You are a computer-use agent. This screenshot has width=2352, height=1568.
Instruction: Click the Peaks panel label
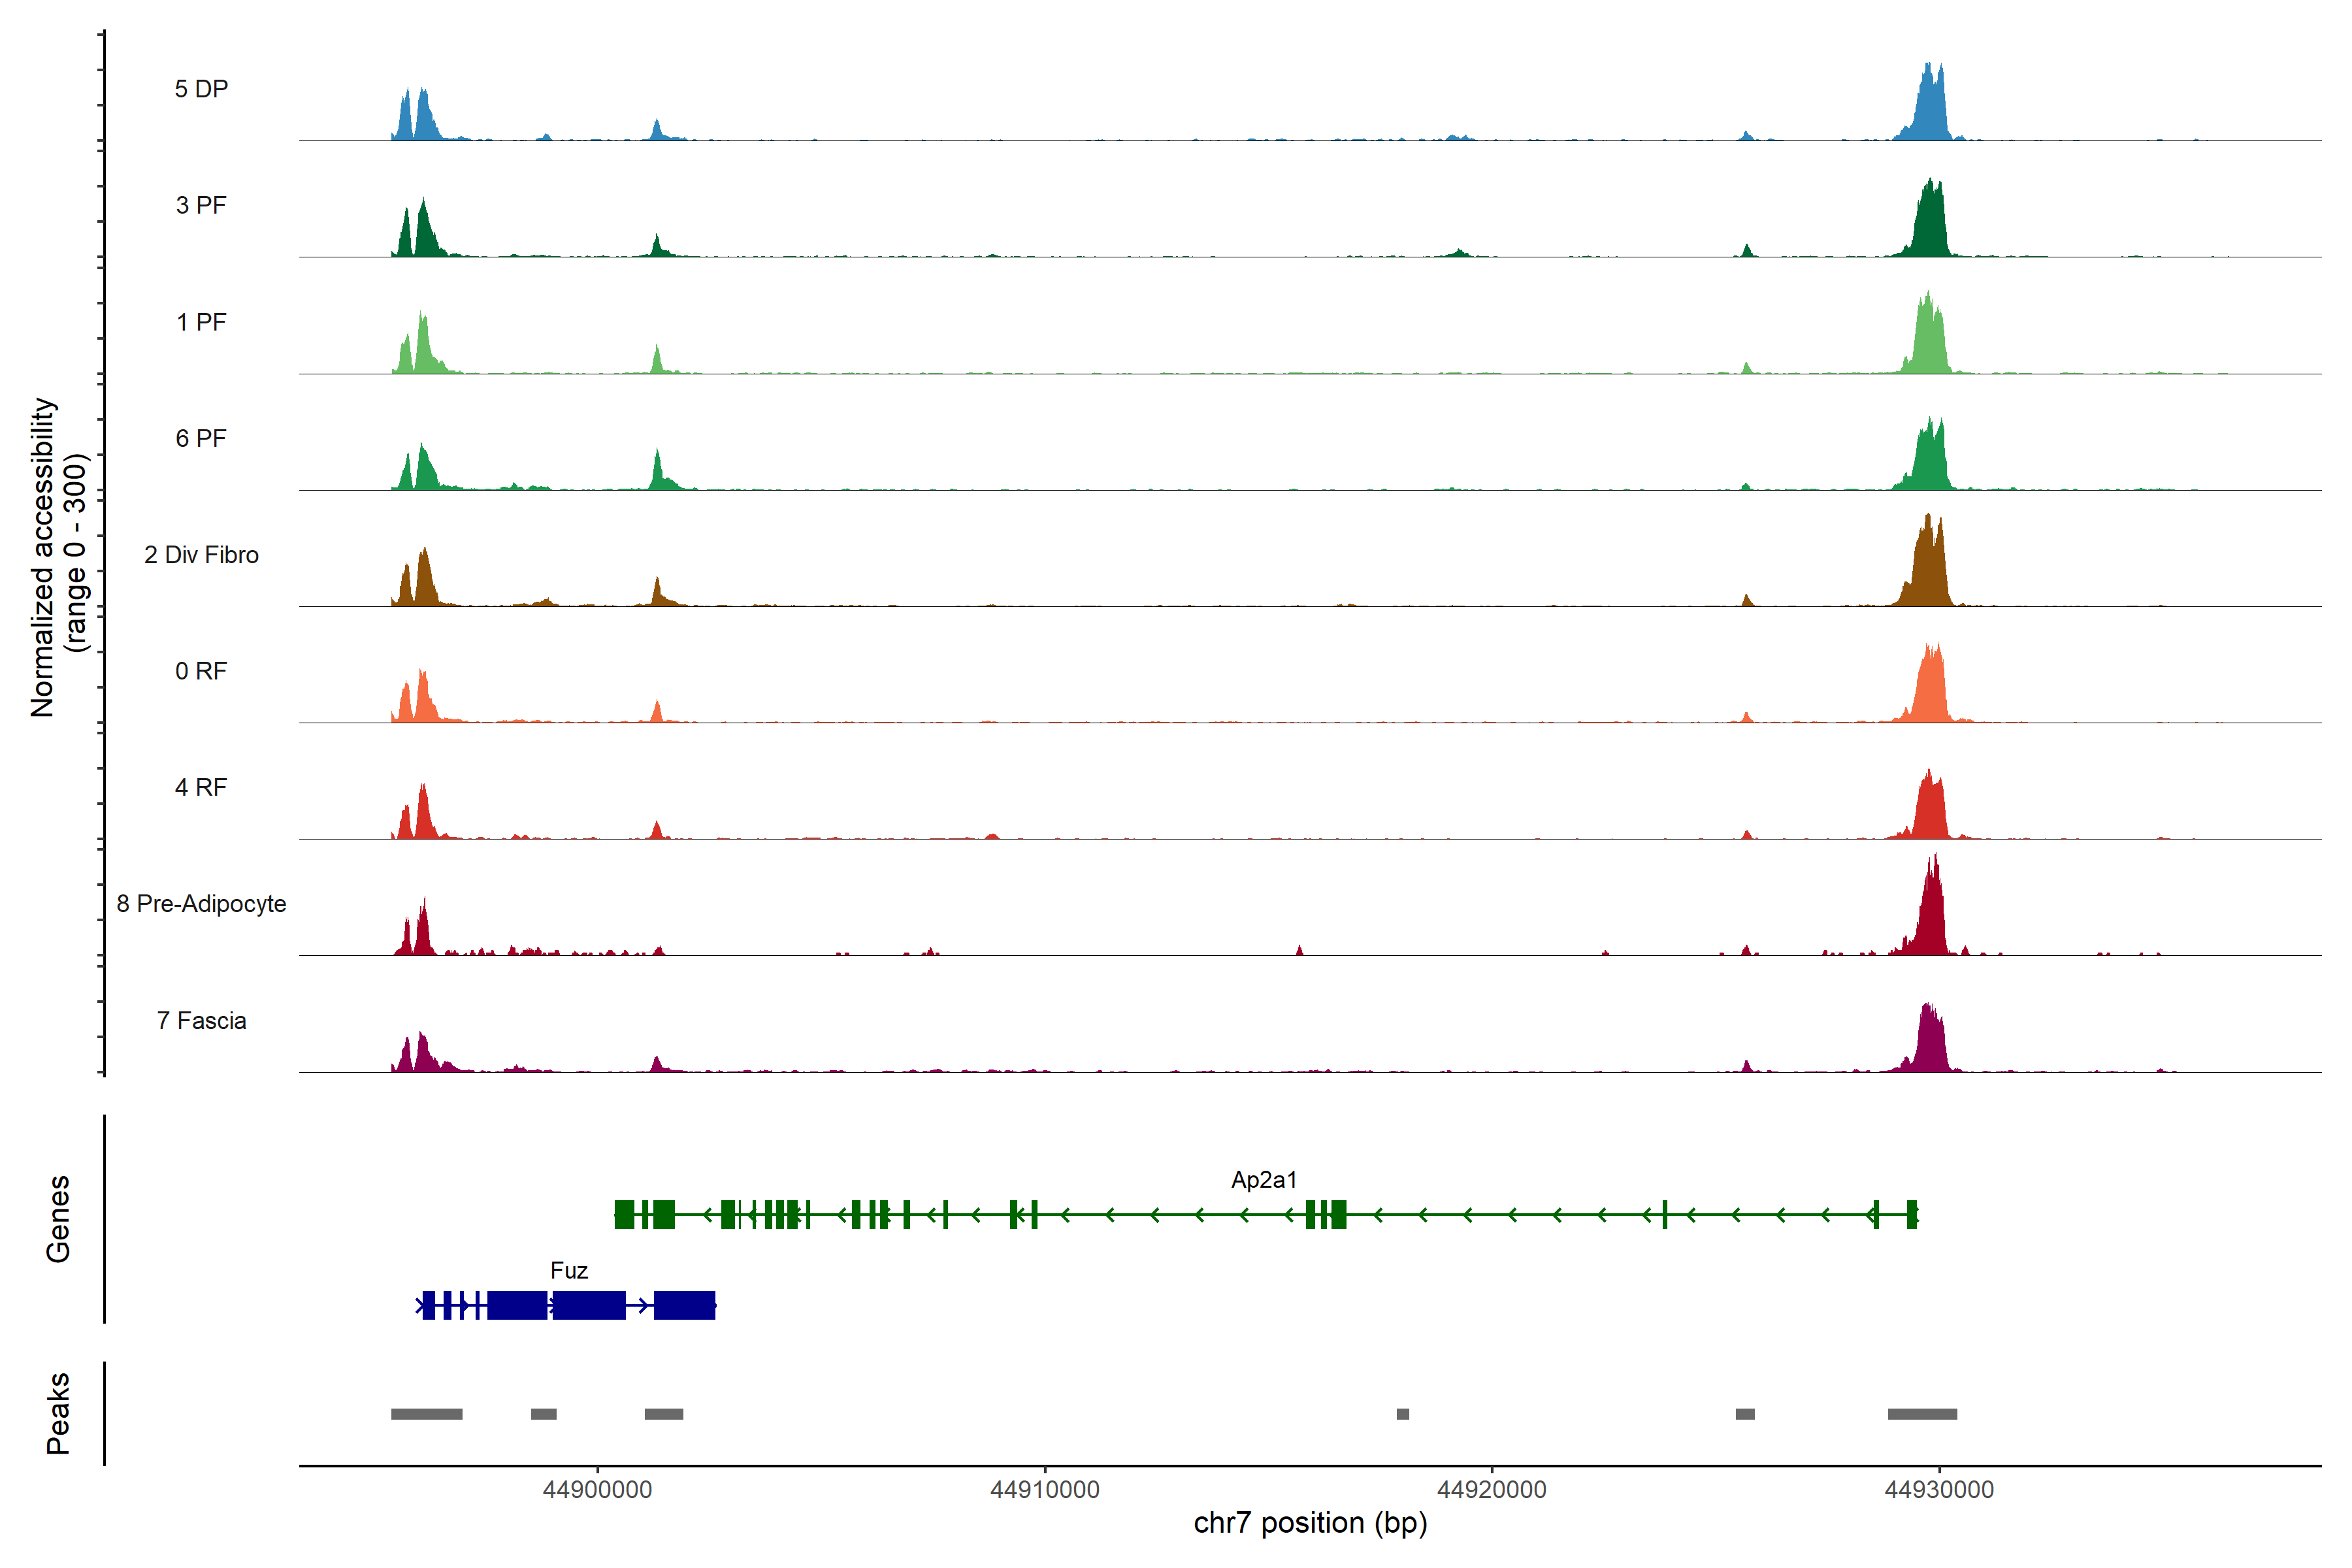coord(58,1412)
